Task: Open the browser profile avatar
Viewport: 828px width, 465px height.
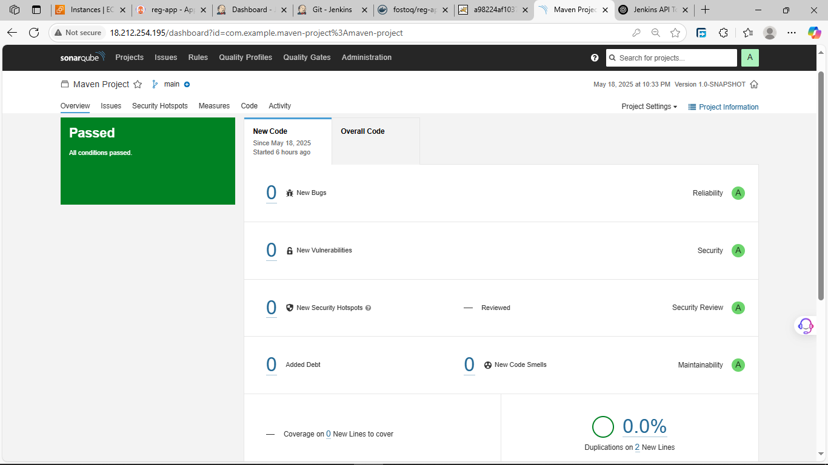Action: click(x=770, y=33)
